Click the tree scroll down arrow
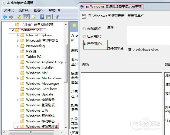The height and width of the screenshot is (135, 170). [x=66, y=128]
